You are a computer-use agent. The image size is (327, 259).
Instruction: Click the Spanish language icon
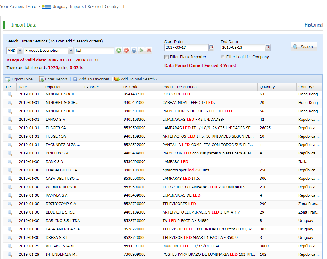149,51
